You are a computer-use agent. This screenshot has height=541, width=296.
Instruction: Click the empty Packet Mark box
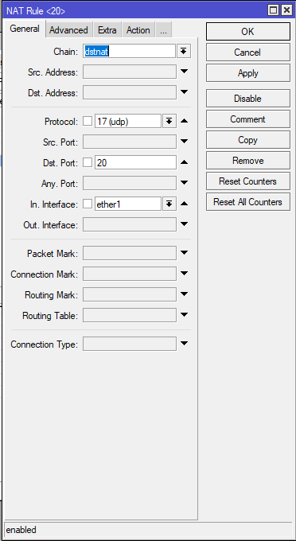tap(130, 254)
